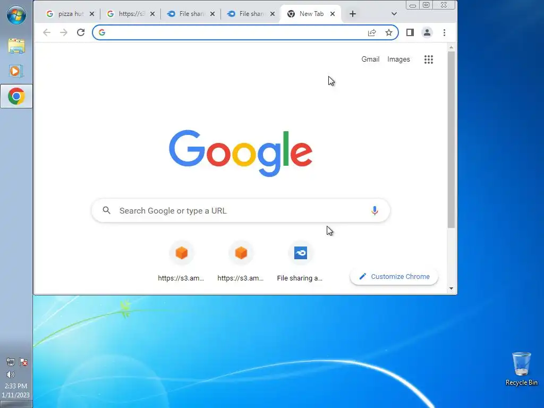Click the Action Center flag icon
Screen dimensions: 544x408
23,362
